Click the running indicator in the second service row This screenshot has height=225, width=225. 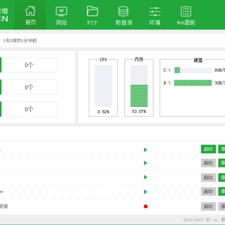point(146,163)
